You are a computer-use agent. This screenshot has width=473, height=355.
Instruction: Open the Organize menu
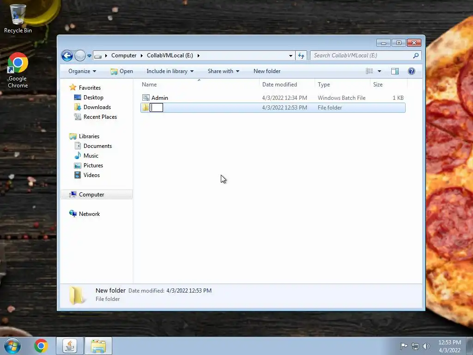point(82,71)
